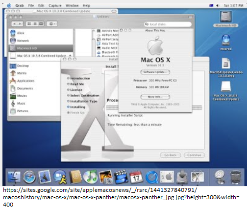Select Macintosh HD in Finder sidebar
This screenshot has width=247, height=208.
click(41, 48)
